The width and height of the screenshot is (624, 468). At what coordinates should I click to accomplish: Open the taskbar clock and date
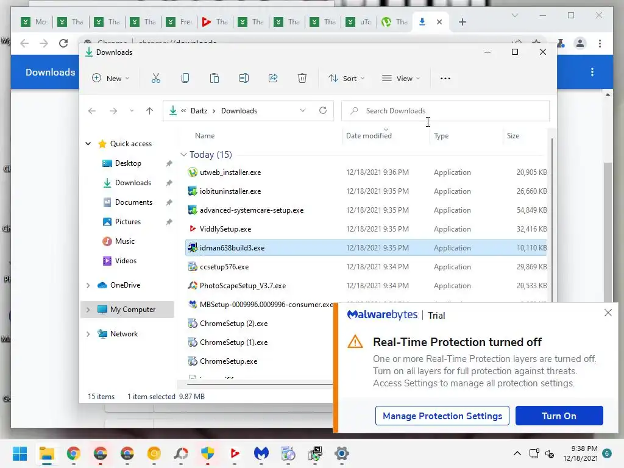tap(580, 453)
